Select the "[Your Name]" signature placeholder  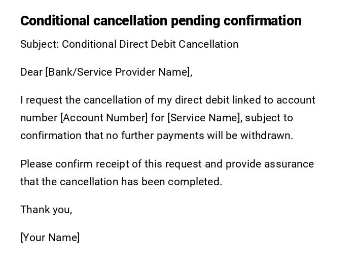(50, 238)
